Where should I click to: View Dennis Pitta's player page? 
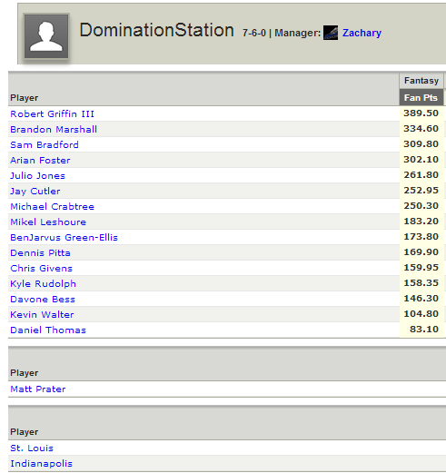pyautogui.click(x=40, y=252)
